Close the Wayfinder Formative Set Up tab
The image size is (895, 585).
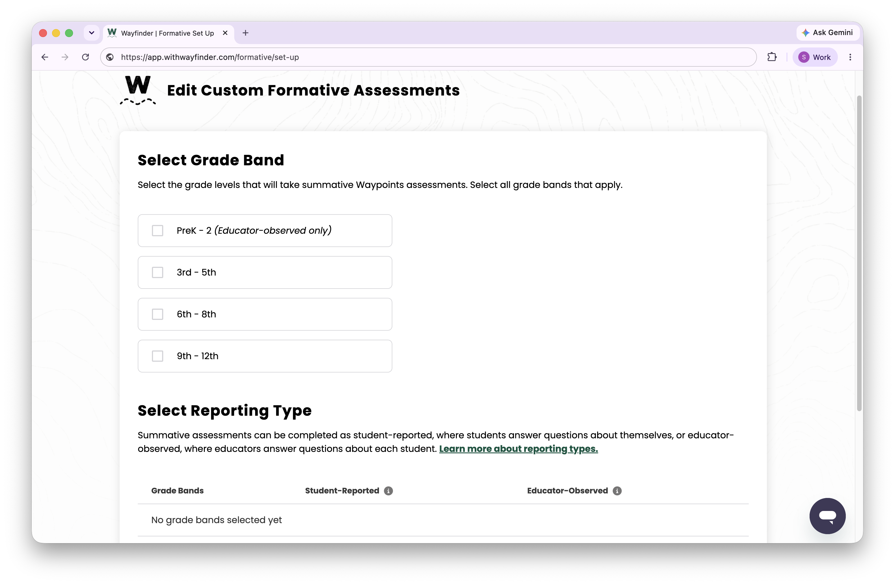[225, 33]
